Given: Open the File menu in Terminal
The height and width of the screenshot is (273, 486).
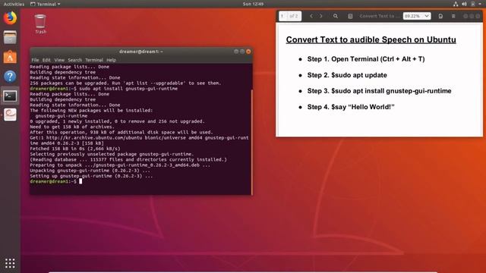Looking at the screenshot, I should pos(35,60).
